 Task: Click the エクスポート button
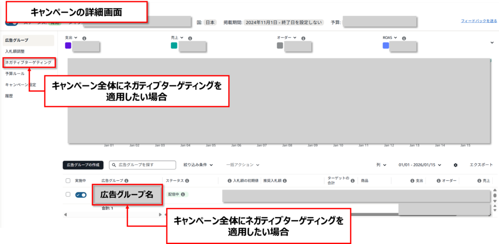click(481, 165)
